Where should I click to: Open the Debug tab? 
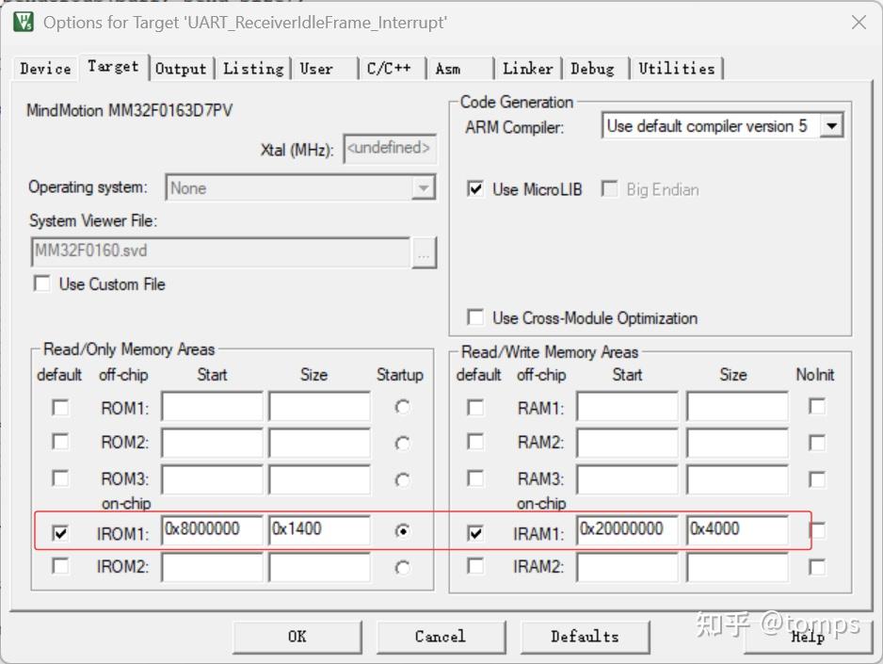594,68
